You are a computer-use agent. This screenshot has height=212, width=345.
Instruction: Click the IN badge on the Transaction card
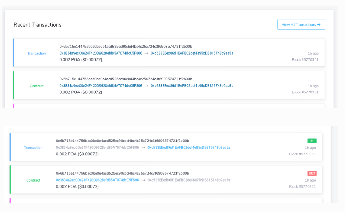[x=311, y=140]
